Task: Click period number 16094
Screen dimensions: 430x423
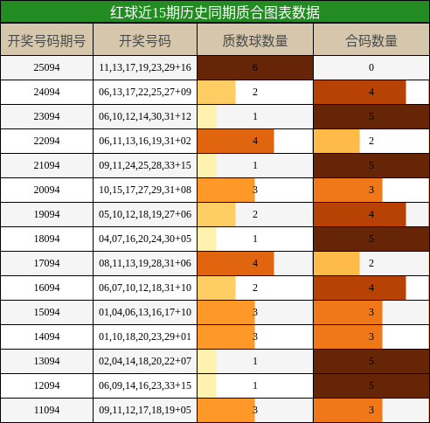Action: (x=46, y=288)
